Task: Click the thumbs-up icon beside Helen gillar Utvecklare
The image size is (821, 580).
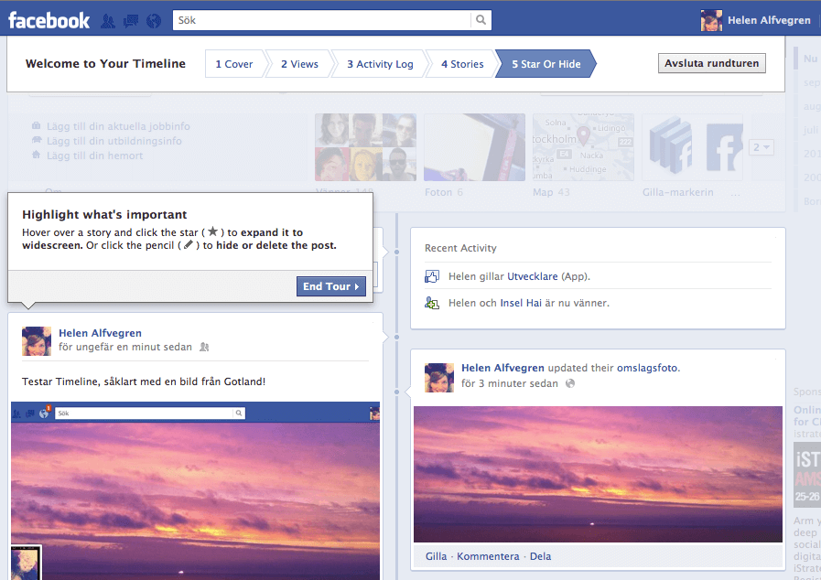Action: point(431,276)
